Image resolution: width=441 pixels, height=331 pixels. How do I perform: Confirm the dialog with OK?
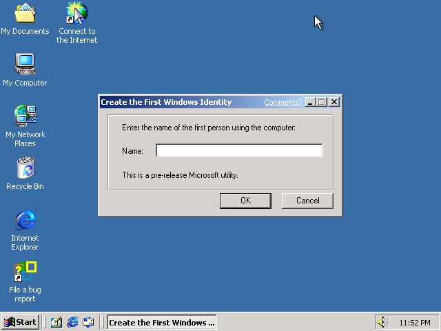point(245,201)
